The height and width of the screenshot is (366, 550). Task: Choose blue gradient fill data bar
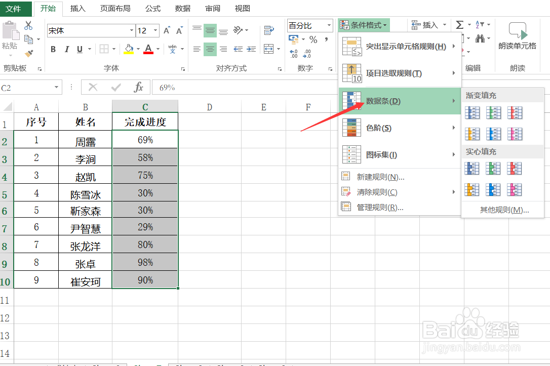click(472, 112)
